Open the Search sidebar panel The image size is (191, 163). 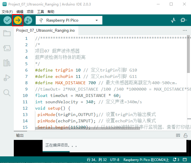coord(7,93)
